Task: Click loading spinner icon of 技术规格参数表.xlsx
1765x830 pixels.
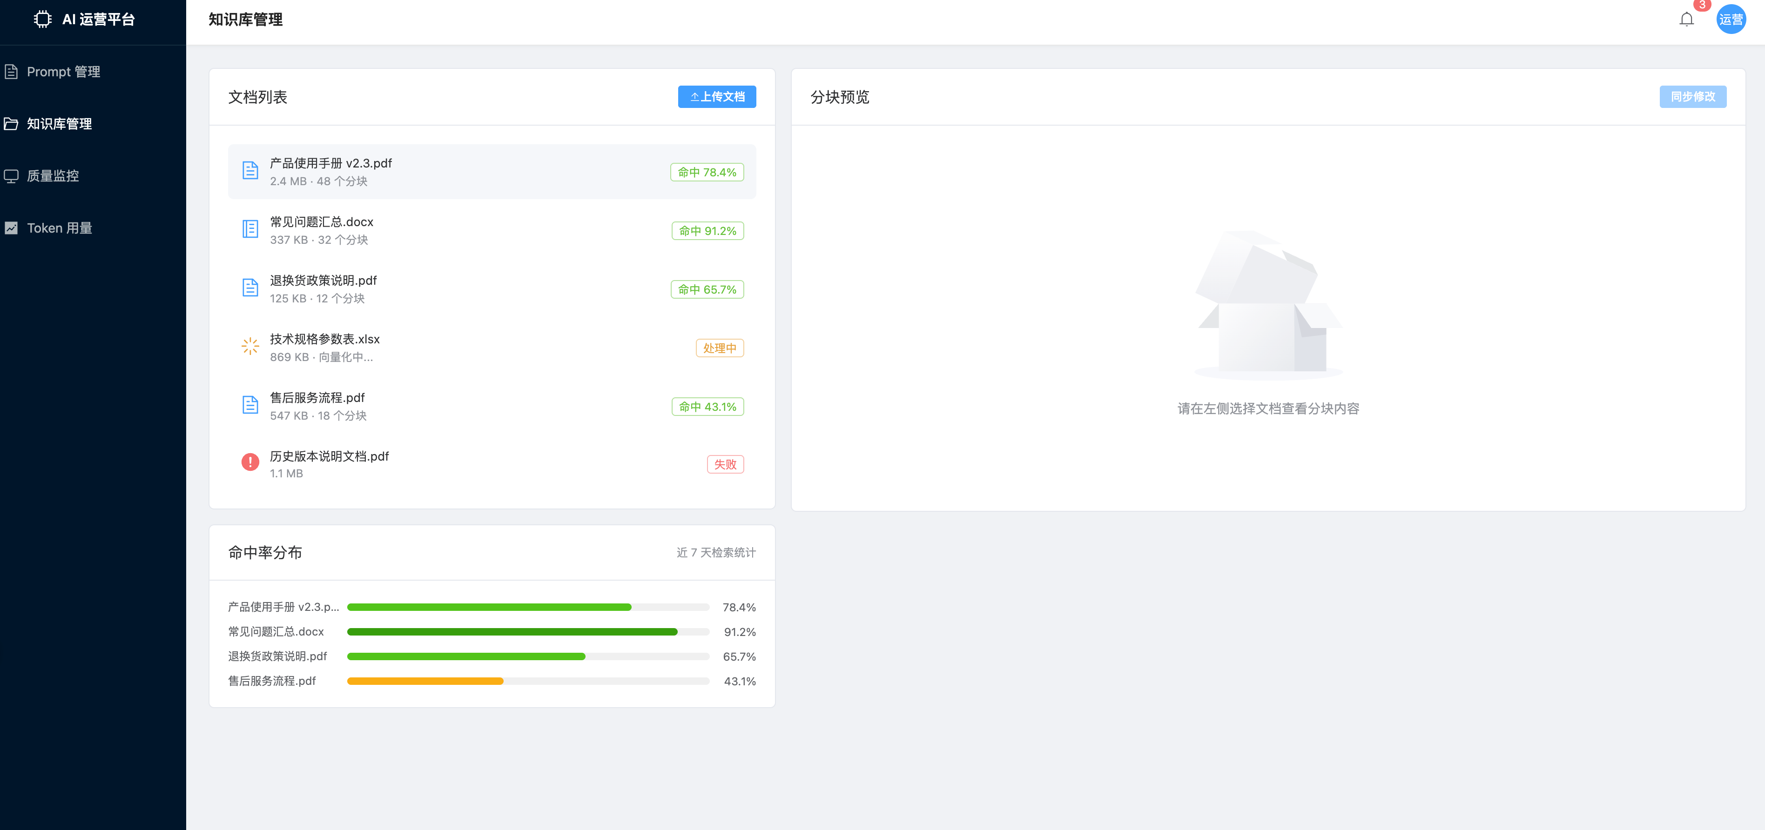Action: point(250,346)
